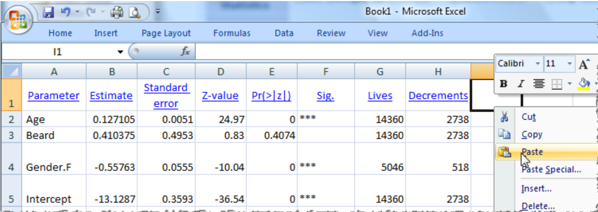This screenshot has height=212, width=598.
Task: Select cell with value 5046
Action: pyautogui.click(x=380, y=159)
